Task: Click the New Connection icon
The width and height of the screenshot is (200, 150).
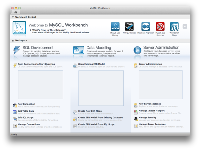Action: pos(15,105)
